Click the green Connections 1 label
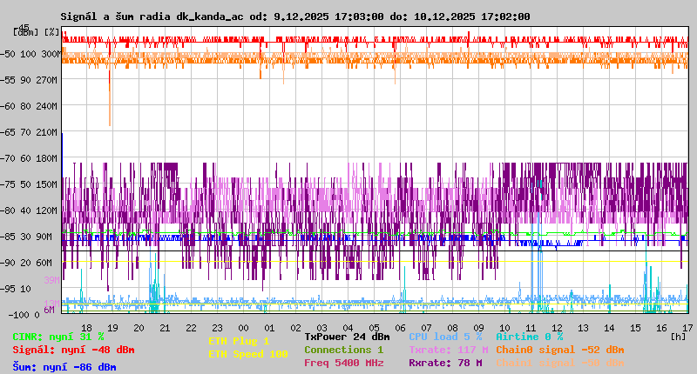Image resolution: width=697 pixels, height=374 pixels. coord(343,350)
